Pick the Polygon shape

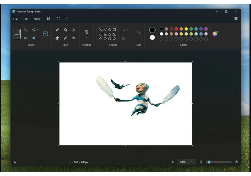pyautogui.click(x=105, y=34)
